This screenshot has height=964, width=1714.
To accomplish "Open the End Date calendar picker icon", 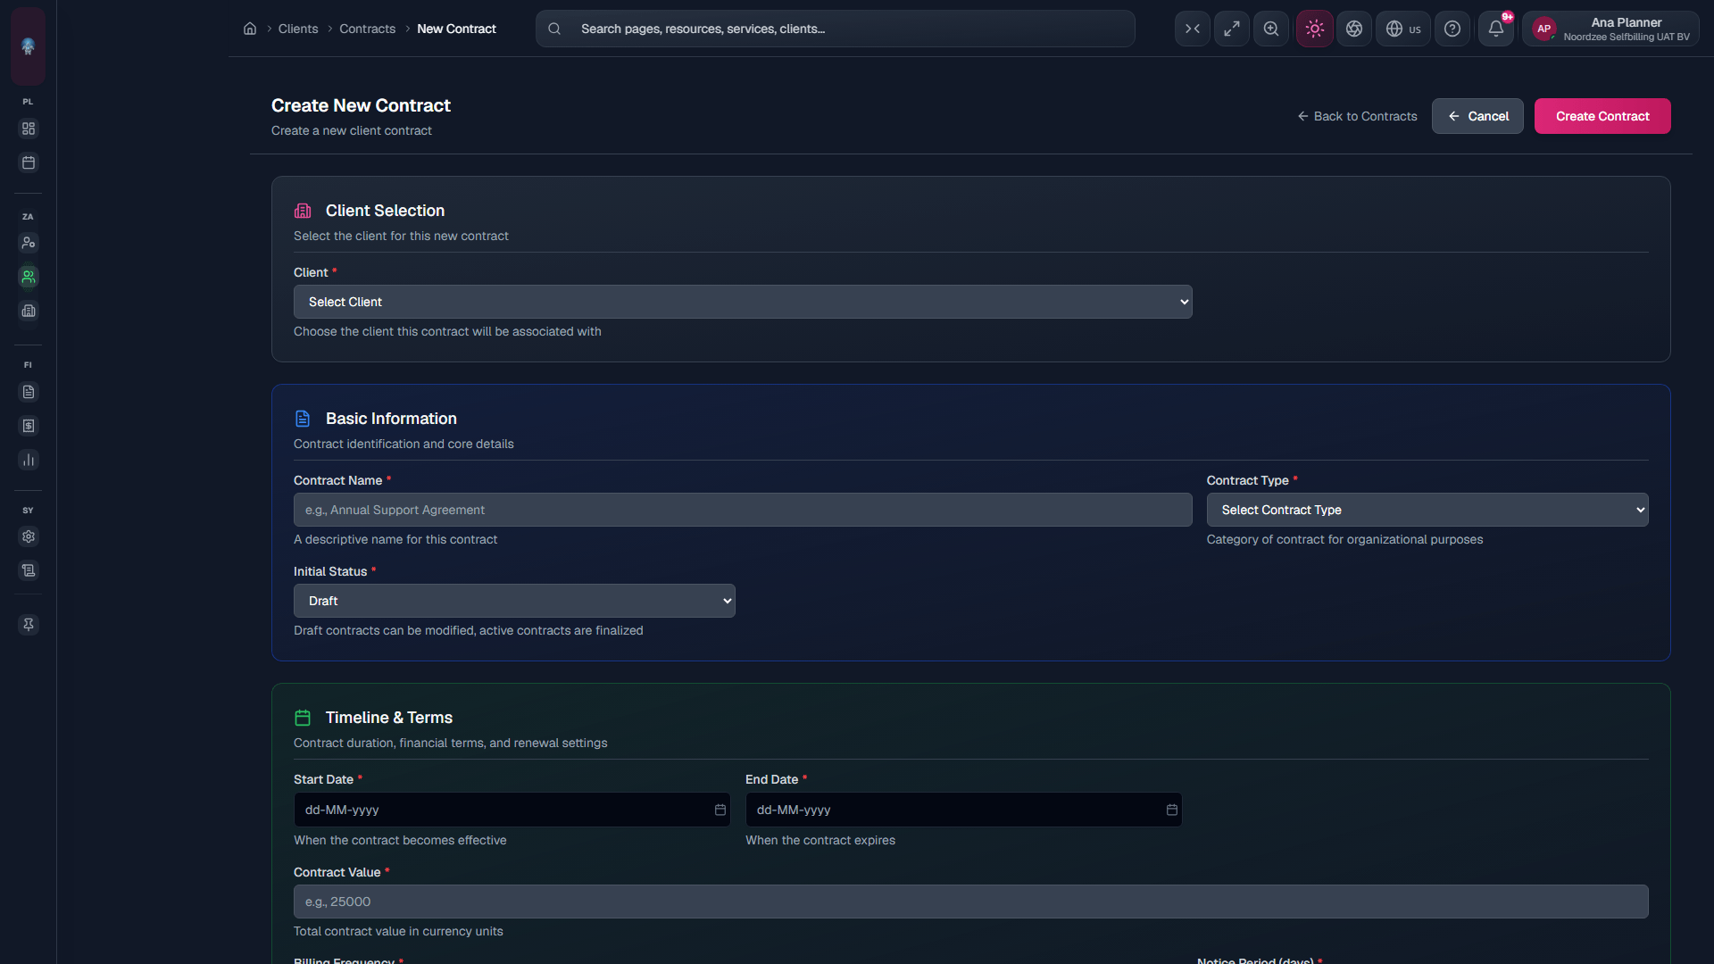I will coord(1172,810).
